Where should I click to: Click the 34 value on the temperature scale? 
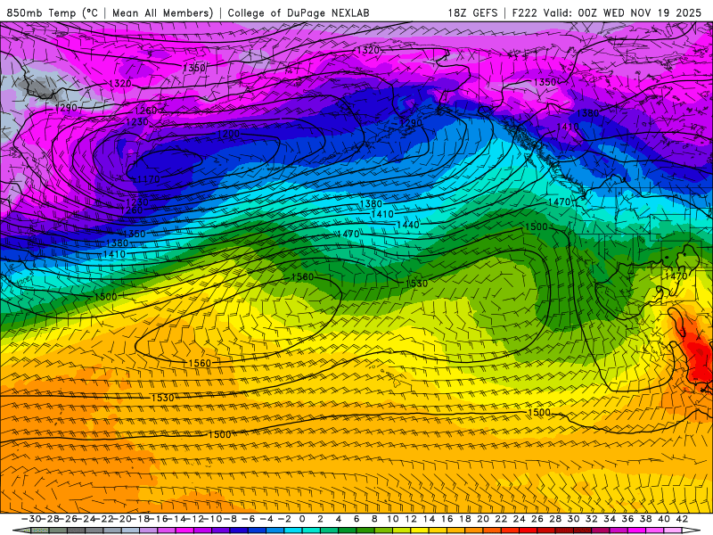coord(610,519)
